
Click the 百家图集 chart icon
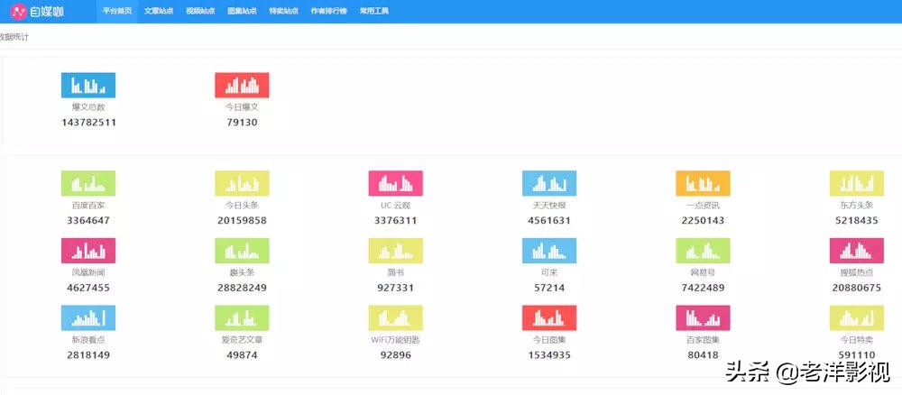pos(703,318)
